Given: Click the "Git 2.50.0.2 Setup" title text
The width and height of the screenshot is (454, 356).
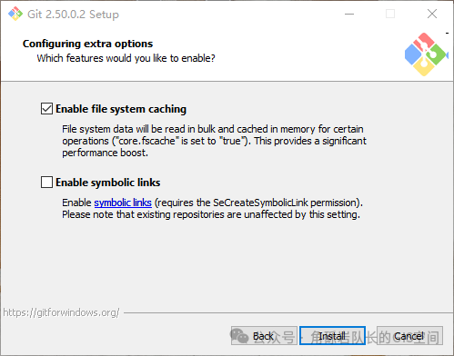Looking at the screenshot, I should (x=73, y=15).
